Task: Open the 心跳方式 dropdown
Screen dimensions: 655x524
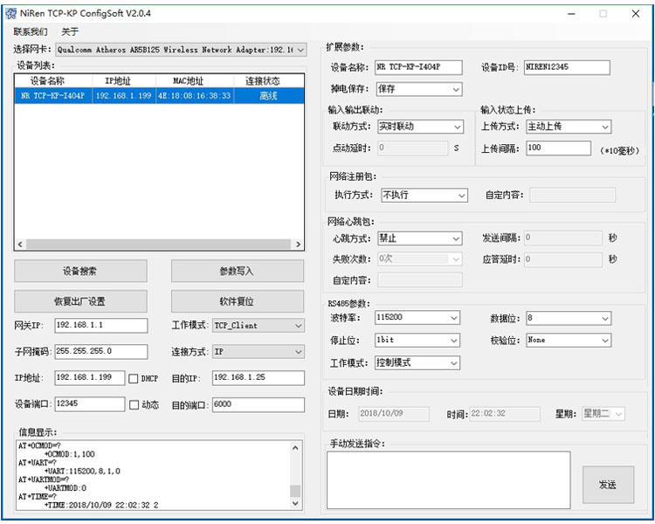Action: click(x=419, y=238)
